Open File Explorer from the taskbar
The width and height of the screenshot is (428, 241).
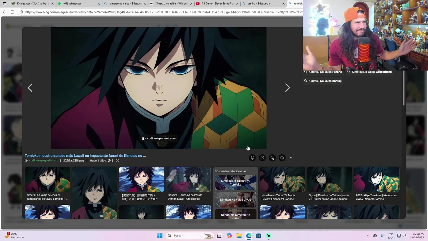(x=239, y=236)
